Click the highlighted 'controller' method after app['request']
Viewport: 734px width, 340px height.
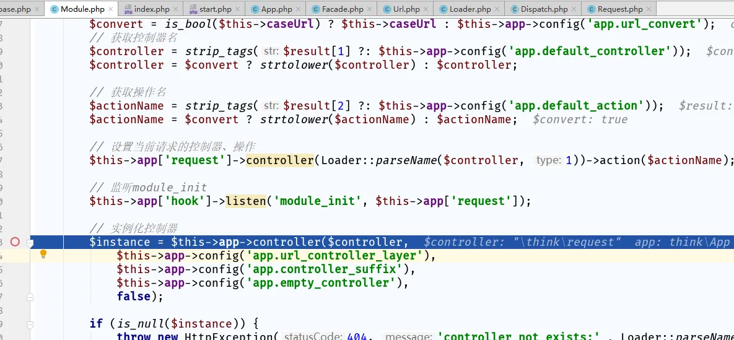point(280,160)
